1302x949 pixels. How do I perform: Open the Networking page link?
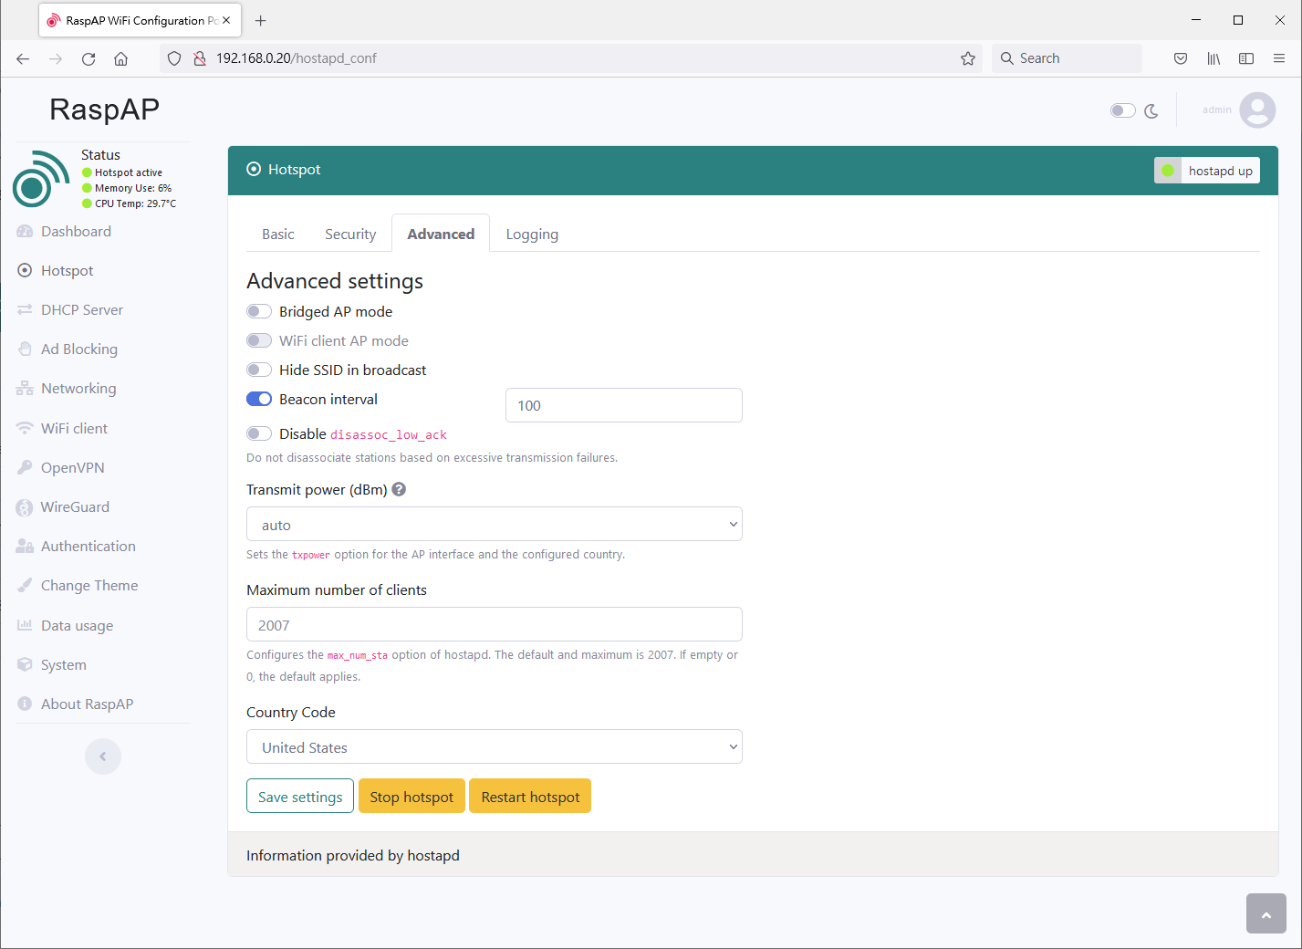point(78,389)
